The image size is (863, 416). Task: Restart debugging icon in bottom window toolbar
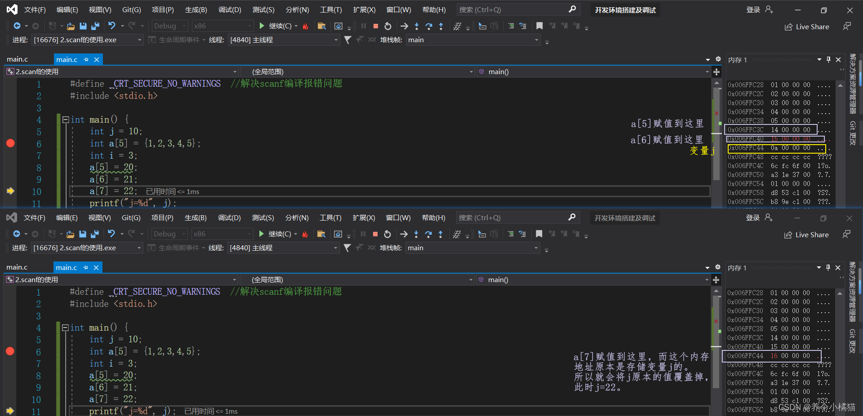387,234
